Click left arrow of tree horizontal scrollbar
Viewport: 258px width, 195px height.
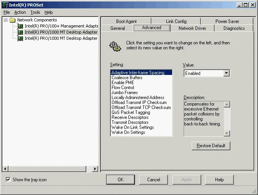pyautogui.click(x=5, y=169)
